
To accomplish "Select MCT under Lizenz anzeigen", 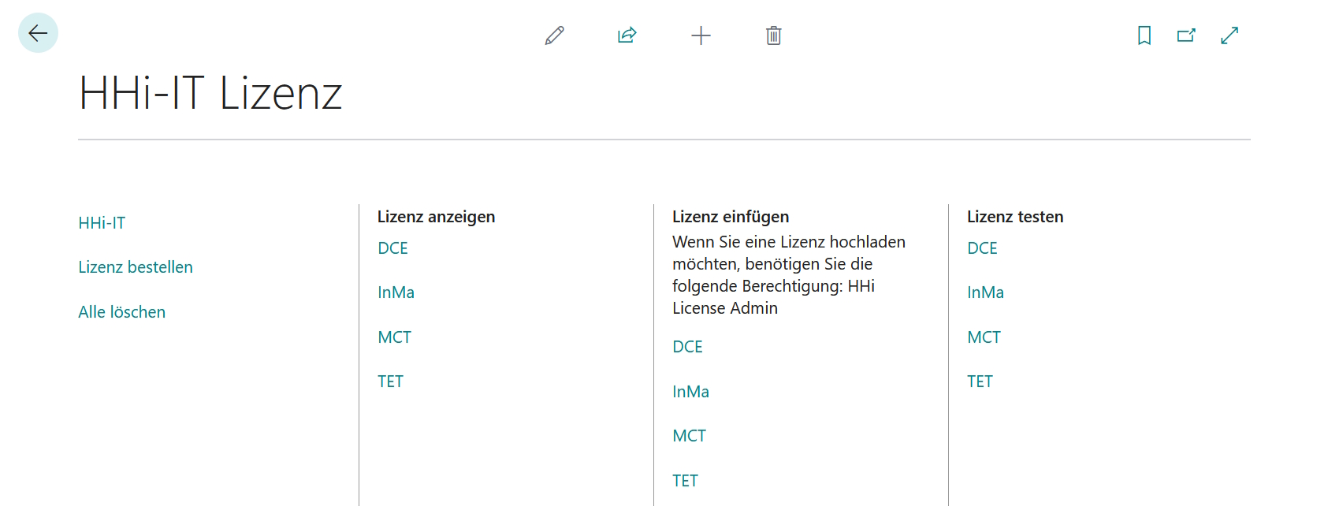I will click(x=394, y=337).
